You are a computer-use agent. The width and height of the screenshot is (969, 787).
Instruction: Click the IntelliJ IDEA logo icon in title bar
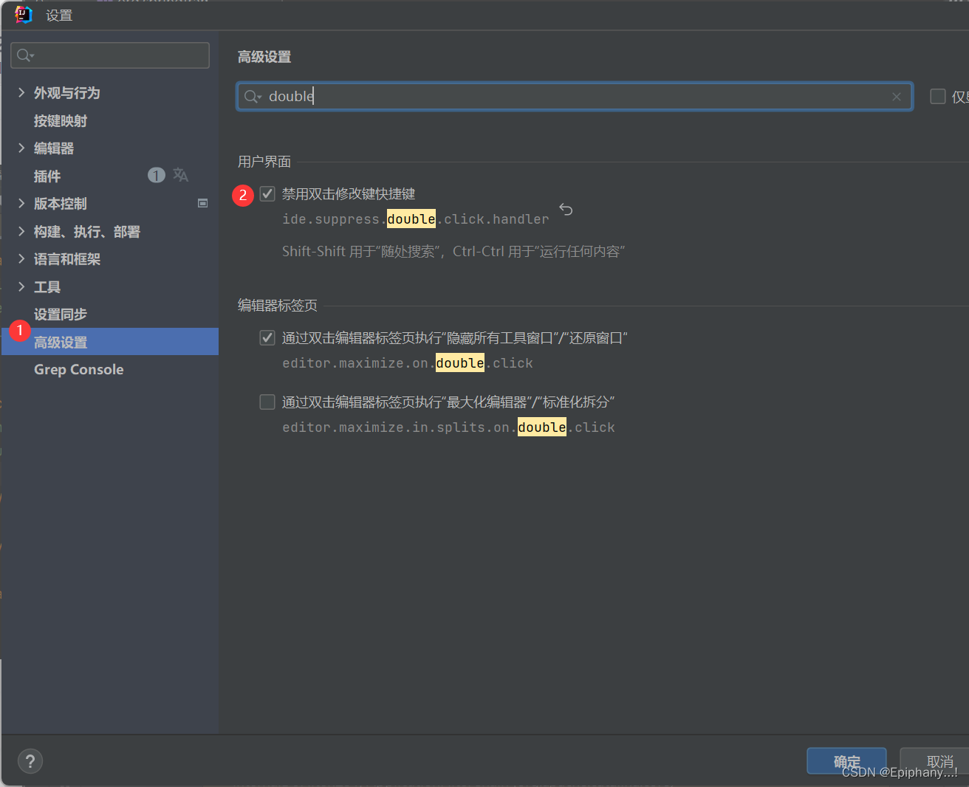tap(24, 15)
